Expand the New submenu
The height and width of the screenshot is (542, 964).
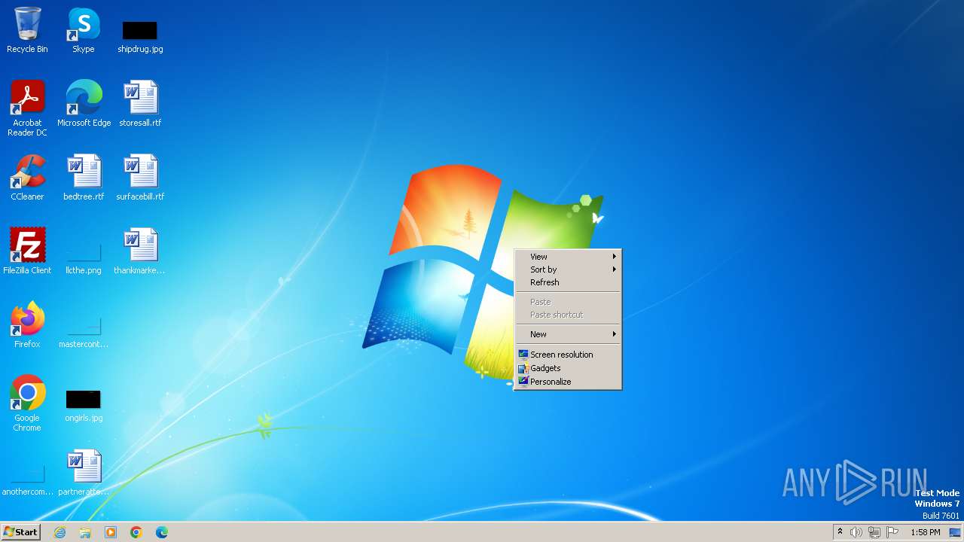click(568, 334)
